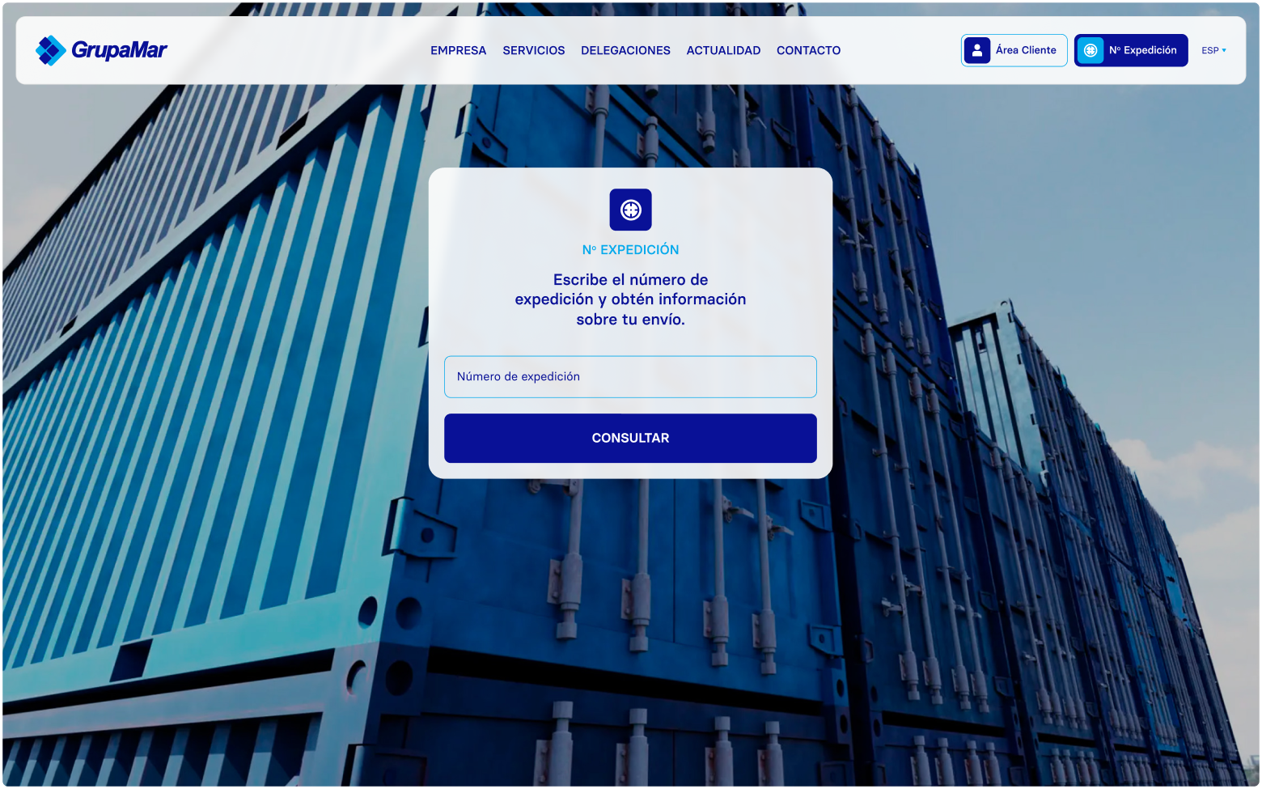Focus the Número de expedición input field

[630, 376]
